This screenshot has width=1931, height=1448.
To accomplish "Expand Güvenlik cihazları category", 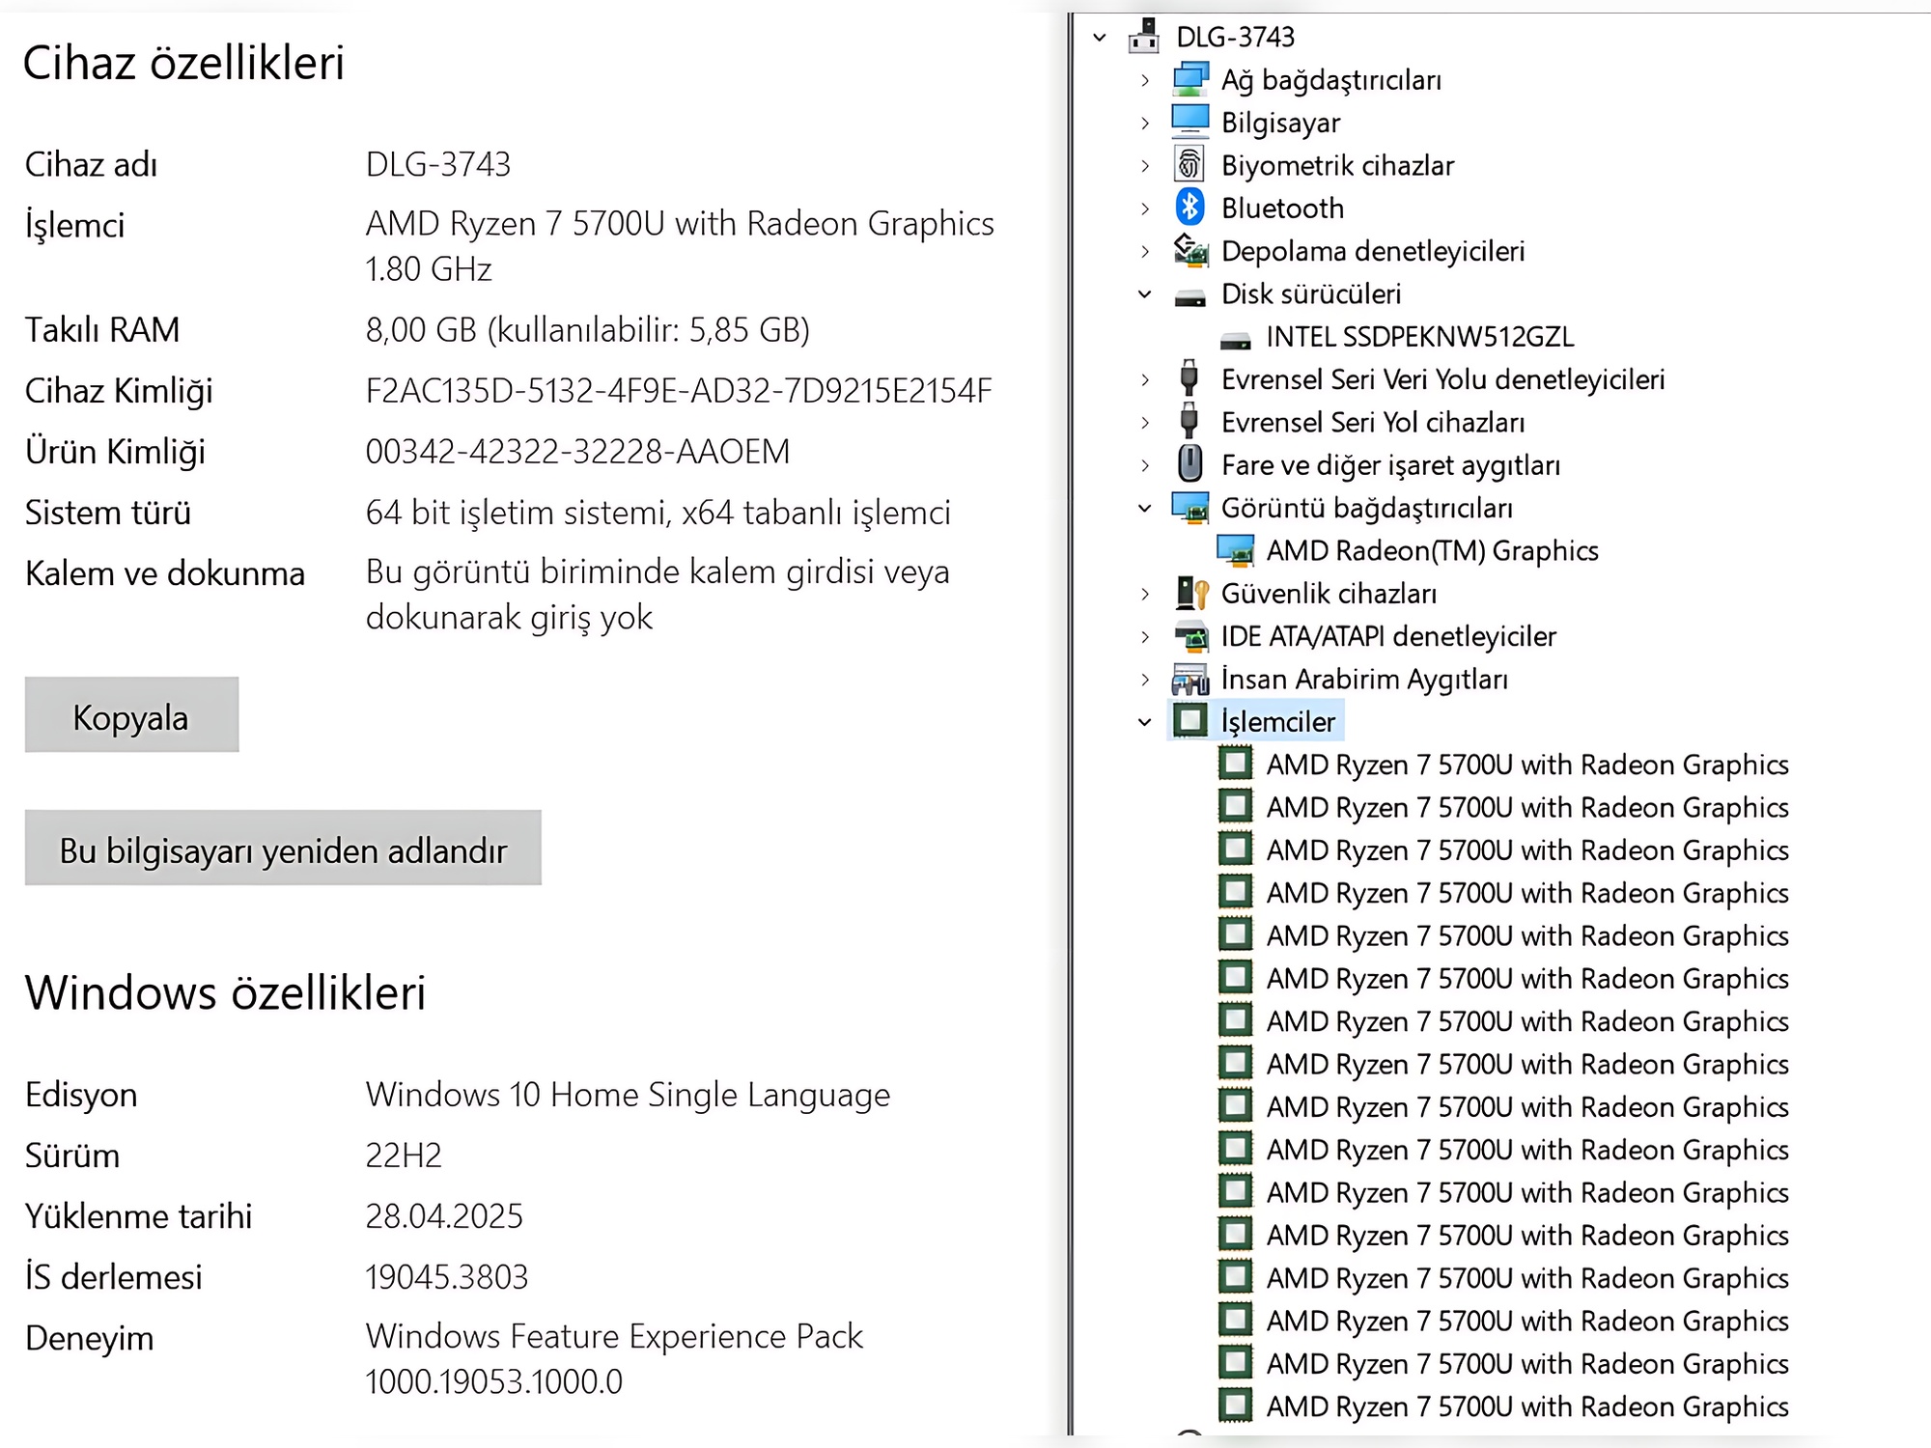I will (x=1145, y=594).
